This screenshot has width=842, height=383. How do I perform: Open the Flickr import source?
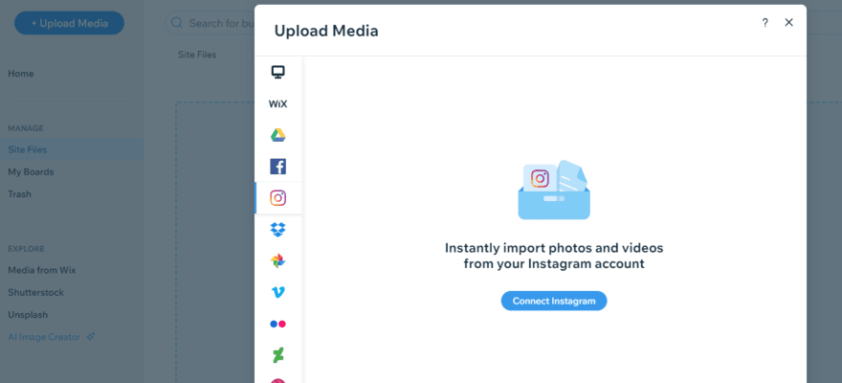tap(277, 324)
